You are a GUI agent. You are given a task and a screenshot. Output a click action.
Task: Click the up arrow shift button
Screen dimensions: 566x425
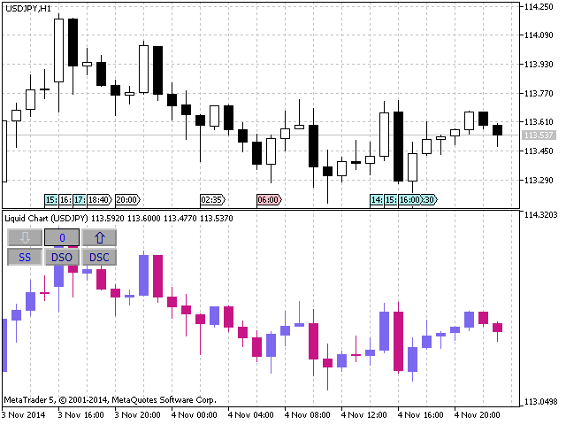99,237
